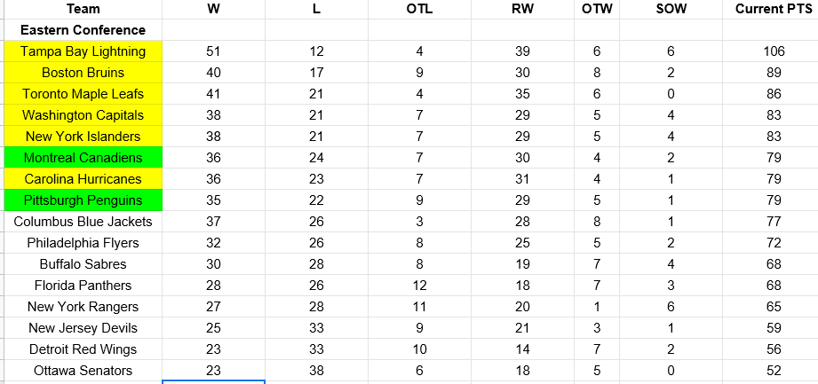Image resolution: width=818 pixels, height=384 pixels.
Task: Click the Ottawa Senators team name
Action: [83, 371]
